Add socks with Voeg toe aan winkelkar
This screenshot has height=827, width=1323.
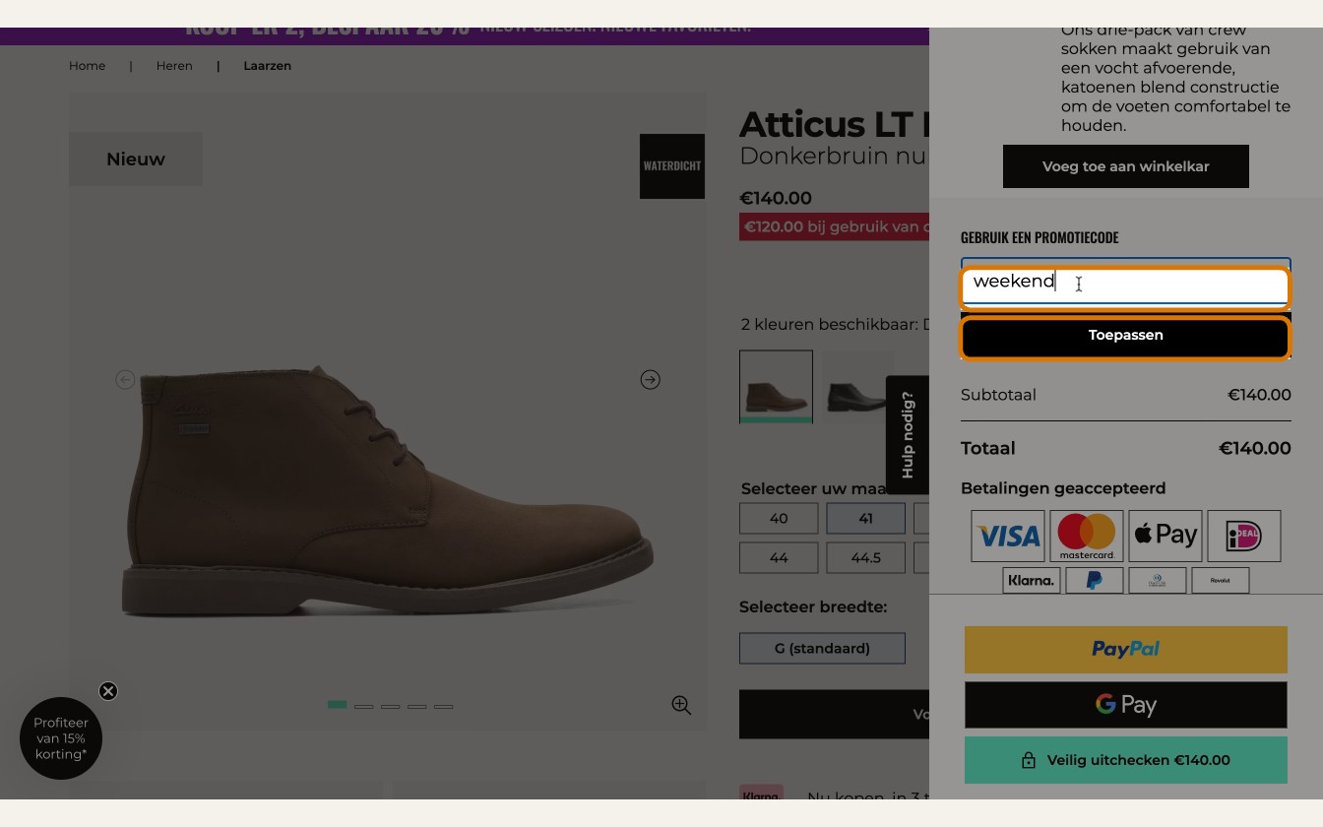tap(1126, 166)
